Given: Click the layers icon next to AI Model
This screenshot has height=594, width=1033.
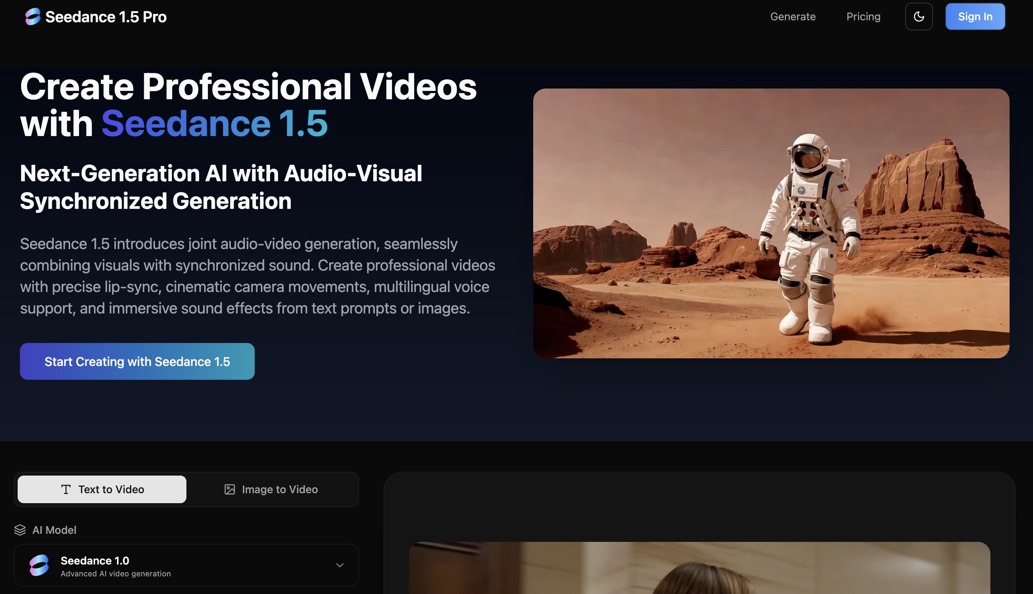Looking at the screenshot, I should (x=21, y=530).
